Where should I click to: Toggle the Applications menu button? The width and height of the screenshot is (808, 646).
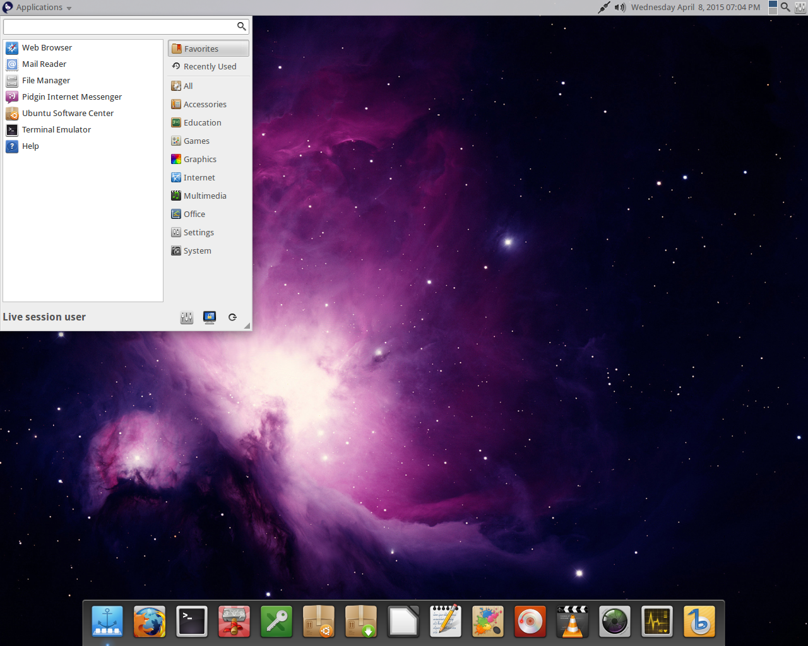click(x=38, y=8)
